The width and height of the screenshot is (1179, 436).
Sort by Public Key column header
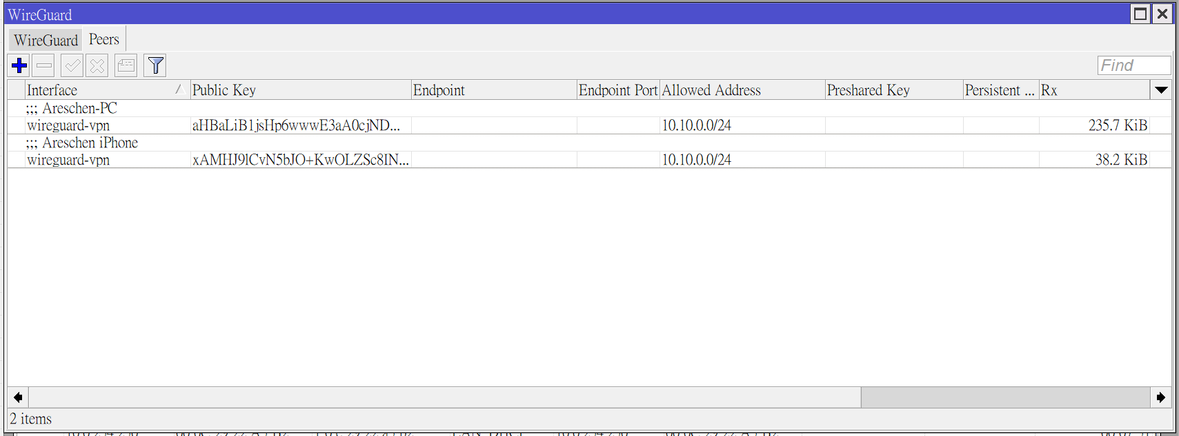pos(300,90)
